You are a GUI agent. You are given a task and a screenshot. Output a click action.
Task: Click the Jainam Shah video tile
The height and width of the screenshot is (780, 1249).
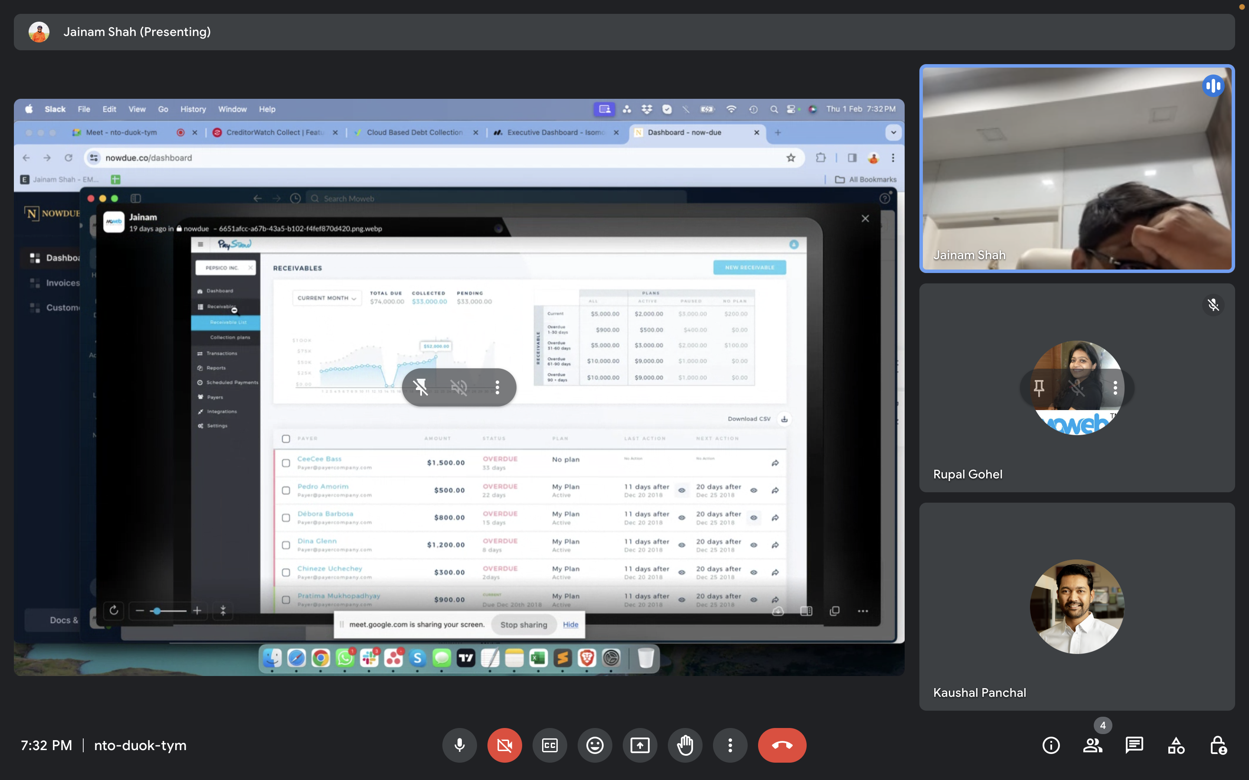(1077, 168)
